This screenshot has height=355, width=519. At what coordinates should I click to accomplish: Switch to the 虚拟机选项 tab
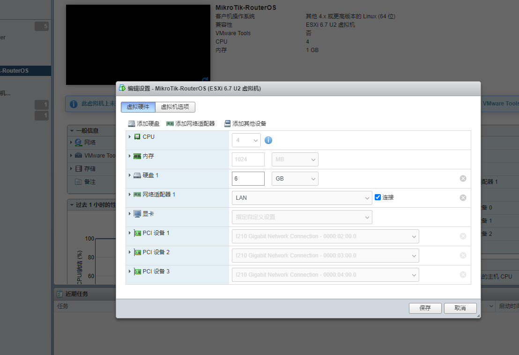pyautogui.click(x=175, y=107)
